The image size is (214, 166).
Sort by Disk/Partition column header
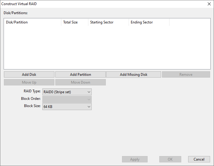(x=32, y=22)
